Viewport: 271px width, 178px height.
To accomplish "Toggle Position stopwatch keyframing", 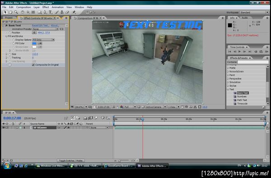I will (10, 33).
